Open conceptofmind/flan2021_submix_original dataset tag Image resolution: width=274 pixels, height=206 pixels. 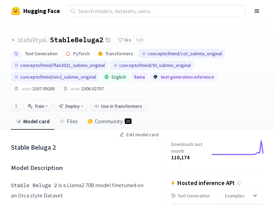tap(59, 65)
